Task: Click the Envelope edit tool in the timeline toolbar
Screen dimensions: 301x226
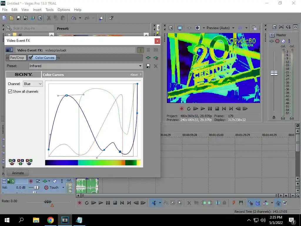Action: [166, 203]
